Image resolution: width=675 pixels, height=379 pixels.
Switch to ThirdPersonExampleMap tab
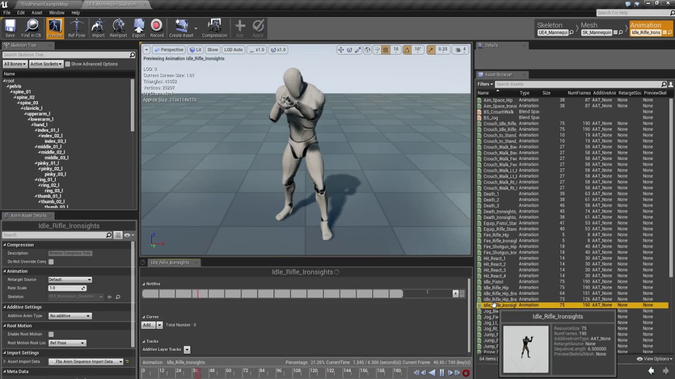tap(44, 4)
